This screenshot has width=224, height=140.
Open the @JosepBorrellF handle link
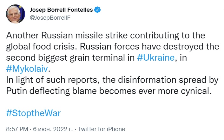point(50,17)
